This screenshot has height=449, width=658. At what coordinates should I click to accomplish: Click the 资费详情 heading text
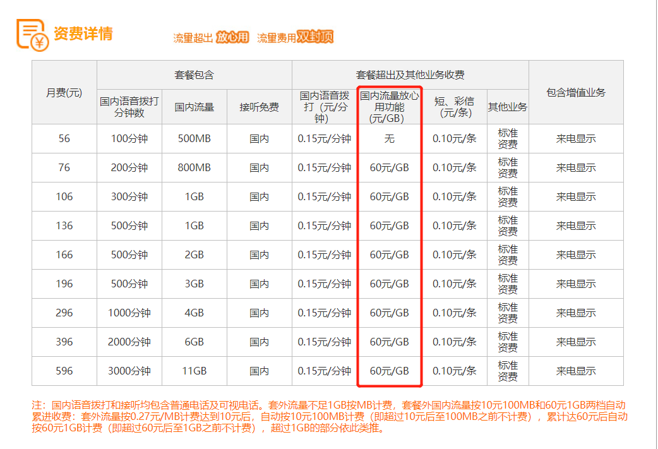(x=83, y=33)
